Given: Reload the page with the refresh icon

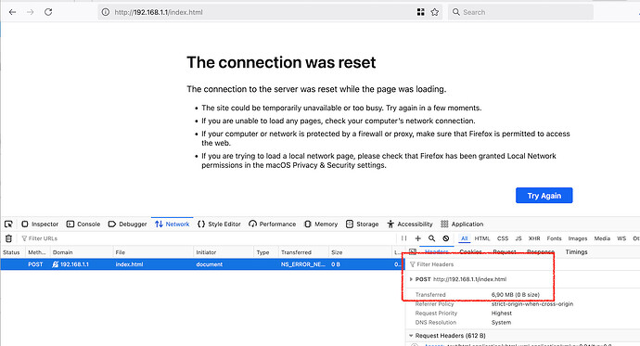Looking at the screenshot, I should pos(48,12).
